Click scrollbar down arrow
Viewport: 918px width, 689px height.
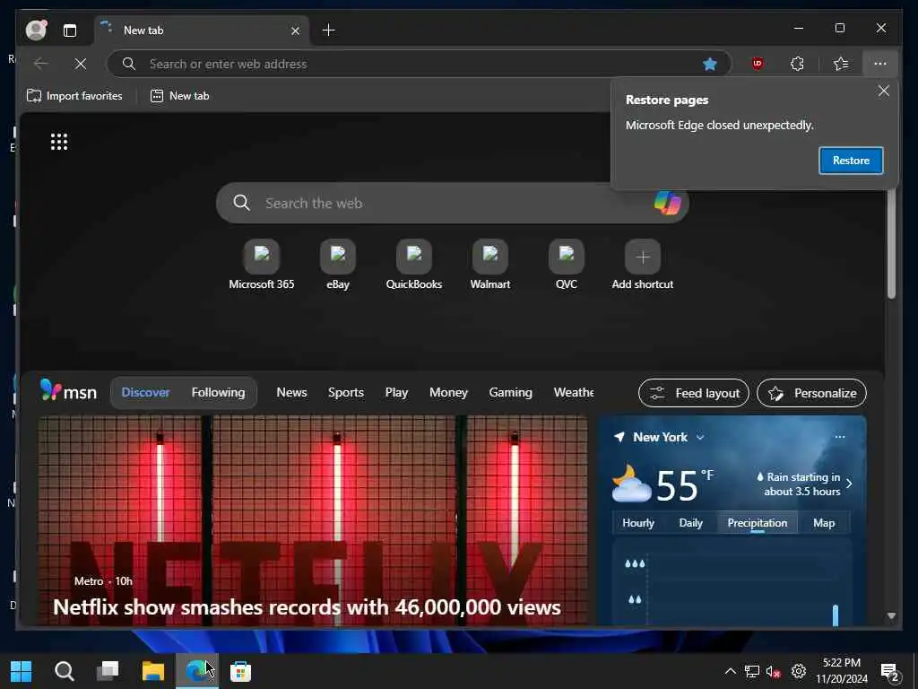(891, 615)
